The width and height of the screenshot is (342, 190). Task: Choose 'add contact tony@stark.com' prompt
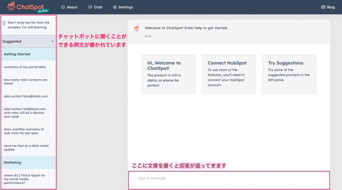[26, 96]
